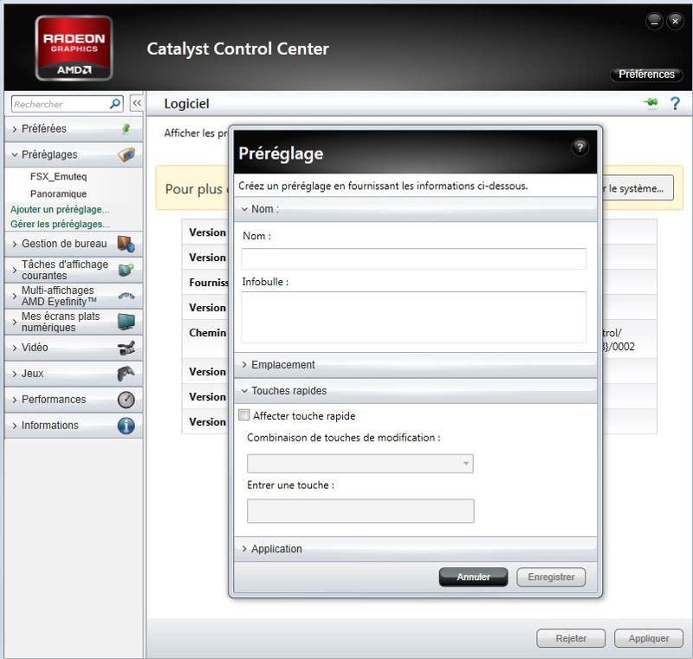
Task: Click the Radeon Graphics AMD logo
Action: [74, 49]
